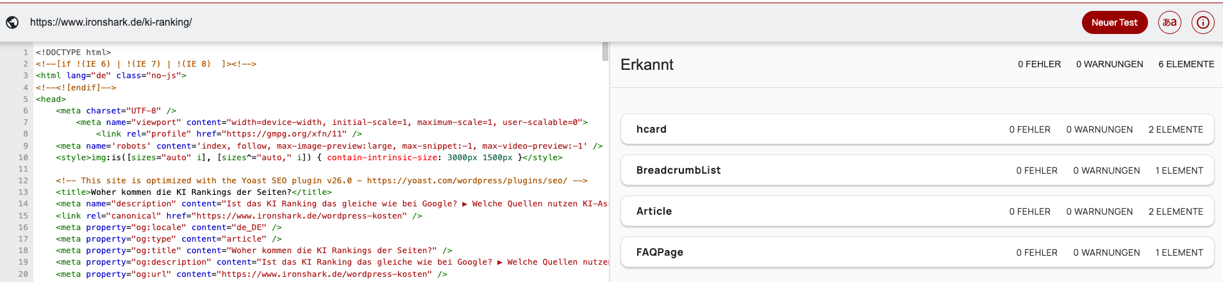Viewport: 1223px width, 282px height.
Task: Start a new test with Neuer Test
Action: [x=1114, y=22]
